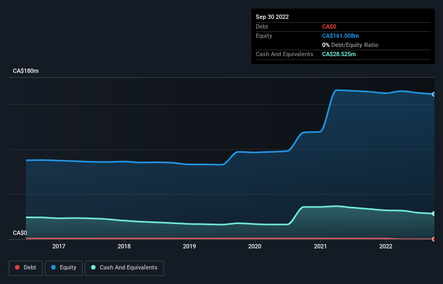The width and height of the screenshot is (443, 284).
Task: Toggle the Equity series legend button
Action: 64,268
